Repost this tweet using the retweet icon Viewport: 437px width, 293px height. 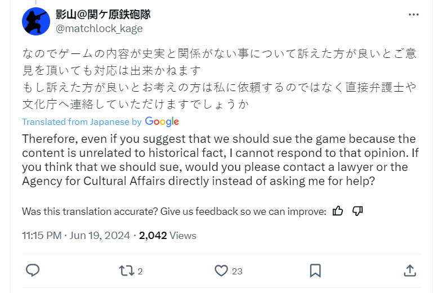[126, 271]
